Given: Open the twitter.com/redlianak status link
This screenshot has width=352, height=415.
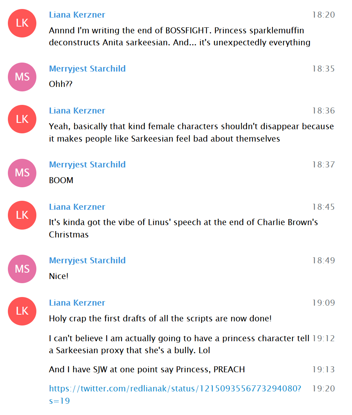Looking at the screenshot, I should 175,394.
